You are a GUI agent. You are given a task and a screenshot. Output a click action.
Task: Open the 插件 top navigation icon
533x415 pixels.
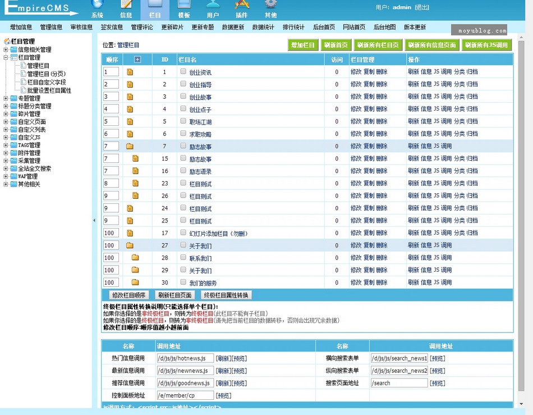(242, 10)
